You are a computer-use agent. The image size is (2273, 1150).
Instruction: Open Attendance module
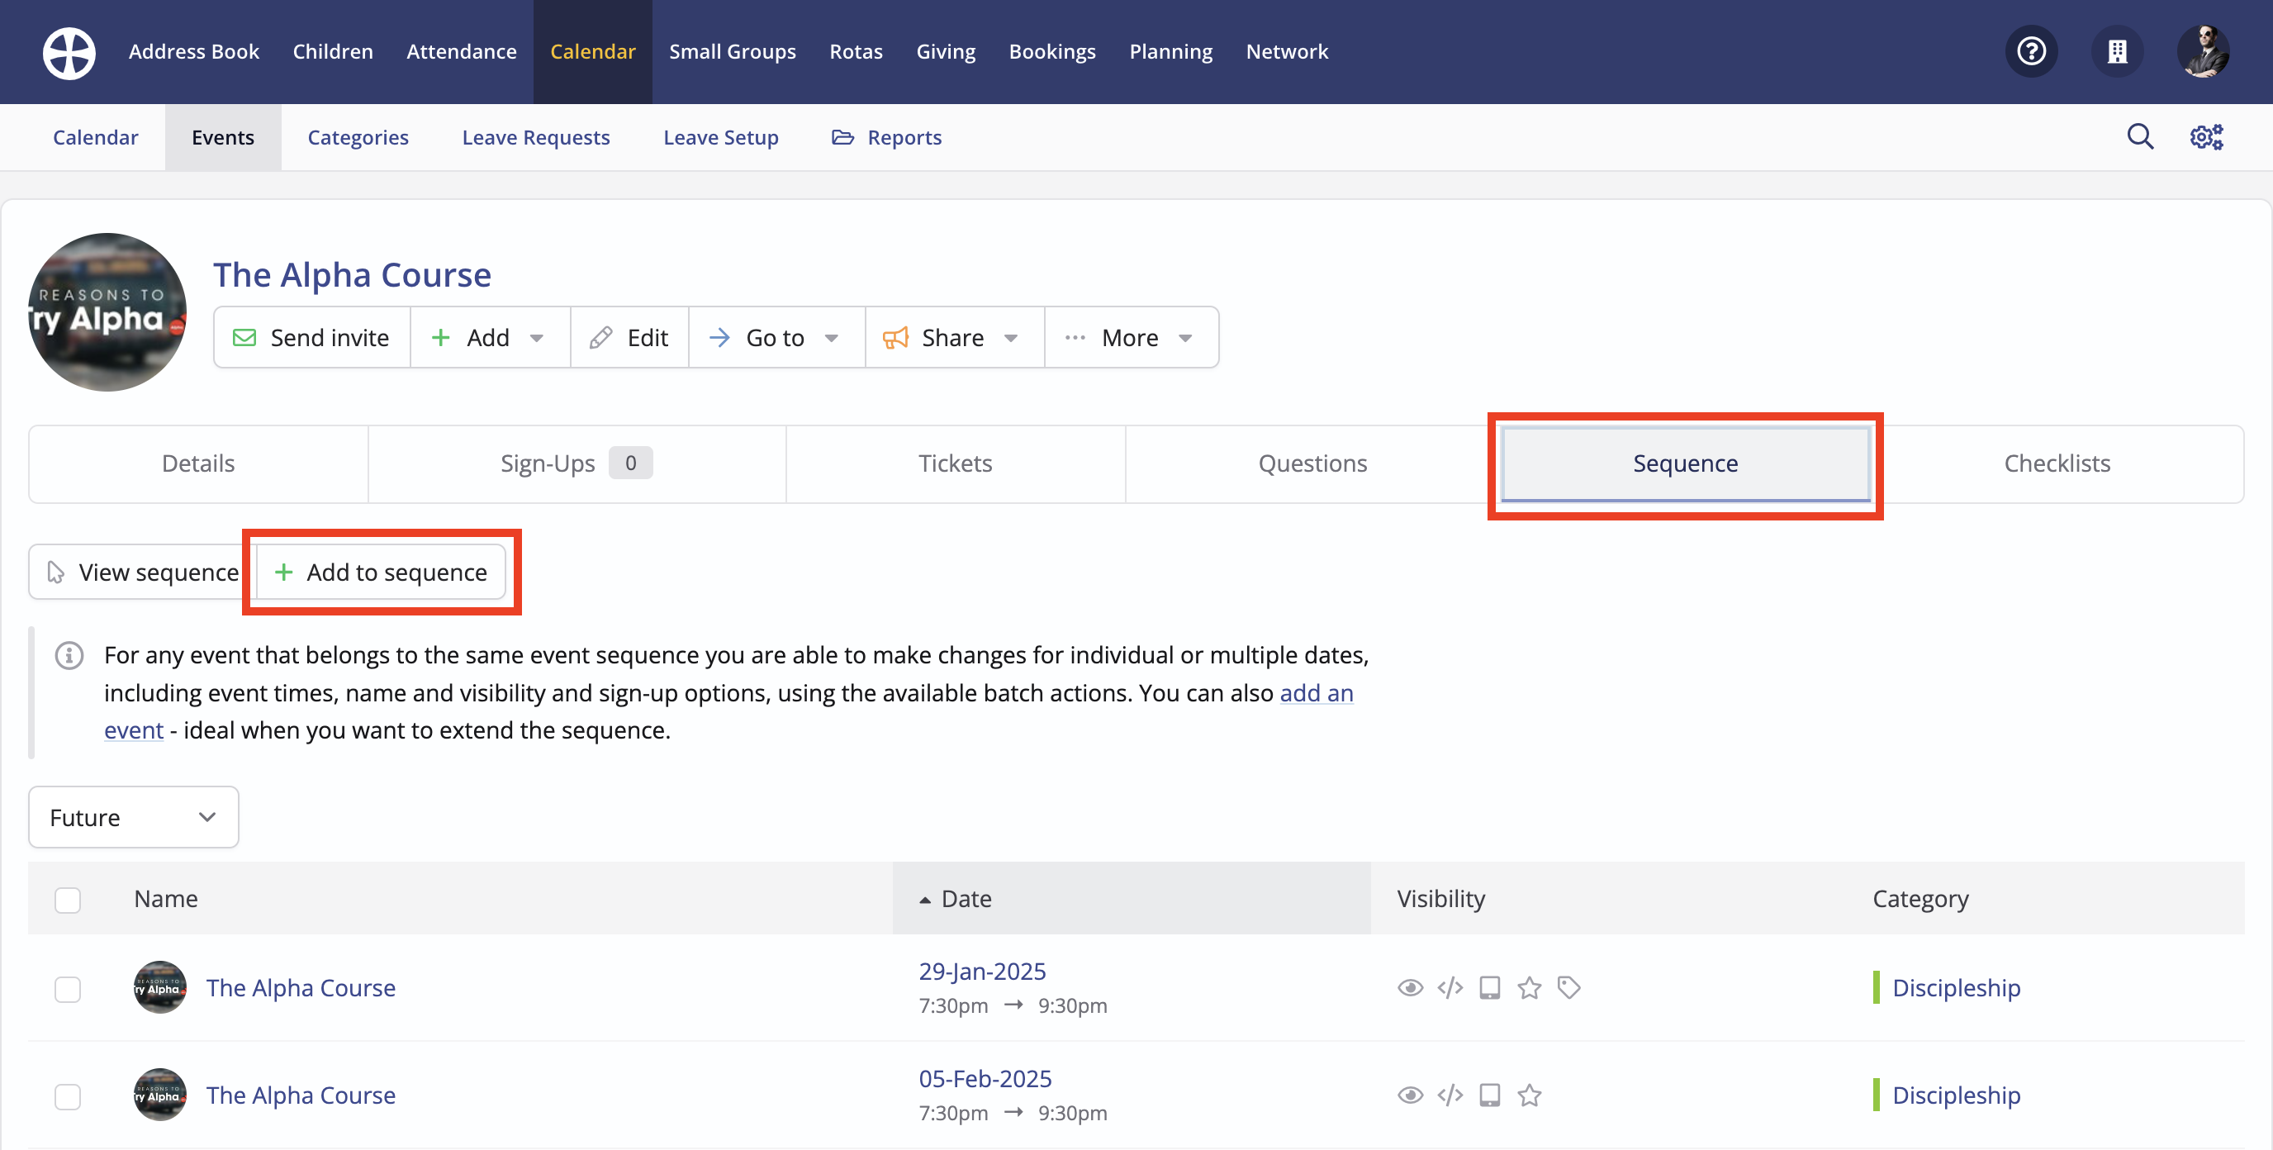[462, 51]
